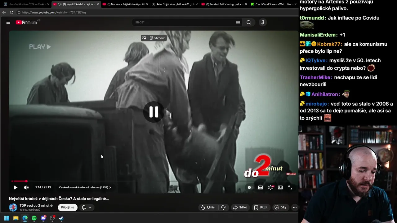Image resolution: width=397 pixels, height=223 pixels.
Task: Seek using the red video progress bar
Action: [x=154, y=181]
